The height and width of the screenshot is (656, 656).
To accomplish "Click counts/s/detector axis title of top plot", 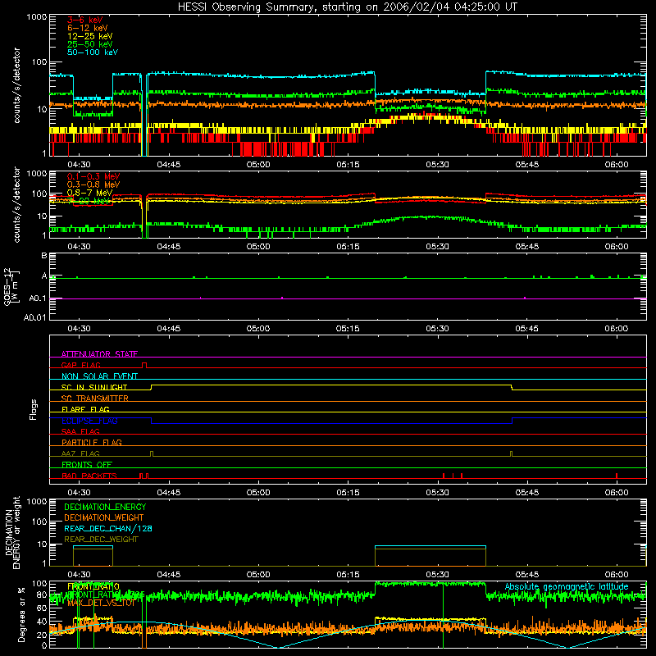I will pyautogui.click(x=16, y=85).
